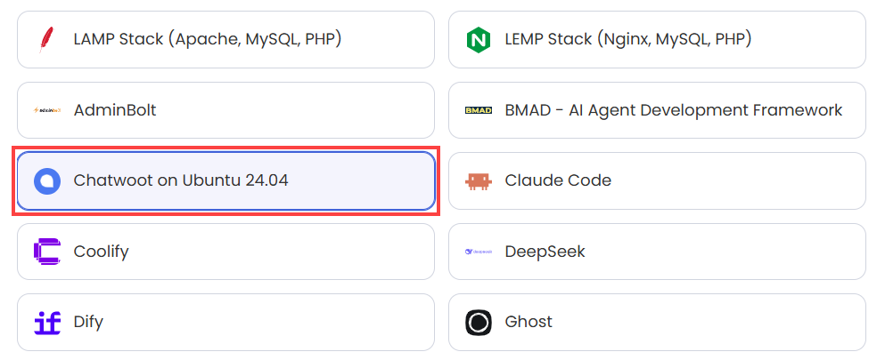Screen dimensions: 885x360
Task: Click the Dify logo icon
Action: tap(47, 323)
